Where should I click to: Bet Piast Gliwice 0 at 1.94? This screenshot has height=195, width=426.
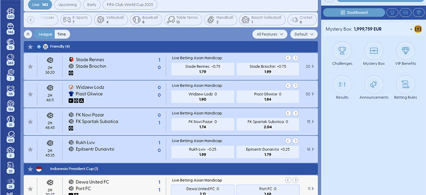(268, 97)
